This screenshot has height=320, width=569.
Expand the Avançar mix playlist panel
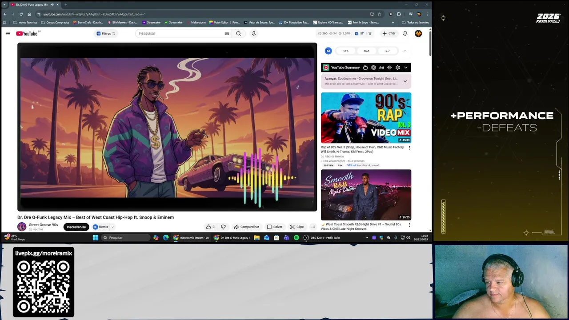(405, 81)
